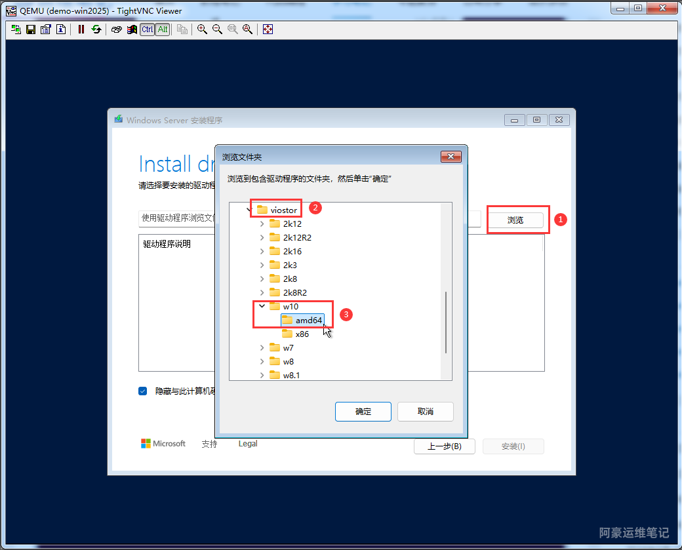Image resolution: width=682 pixels, height=550 pixels.
Task: Refresh the remote screen
Action: click(x=96, y=29)
